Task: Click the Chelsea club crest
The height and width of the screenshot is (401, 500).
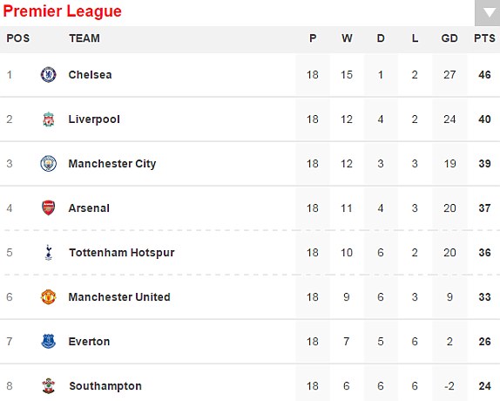Action: 49,75
